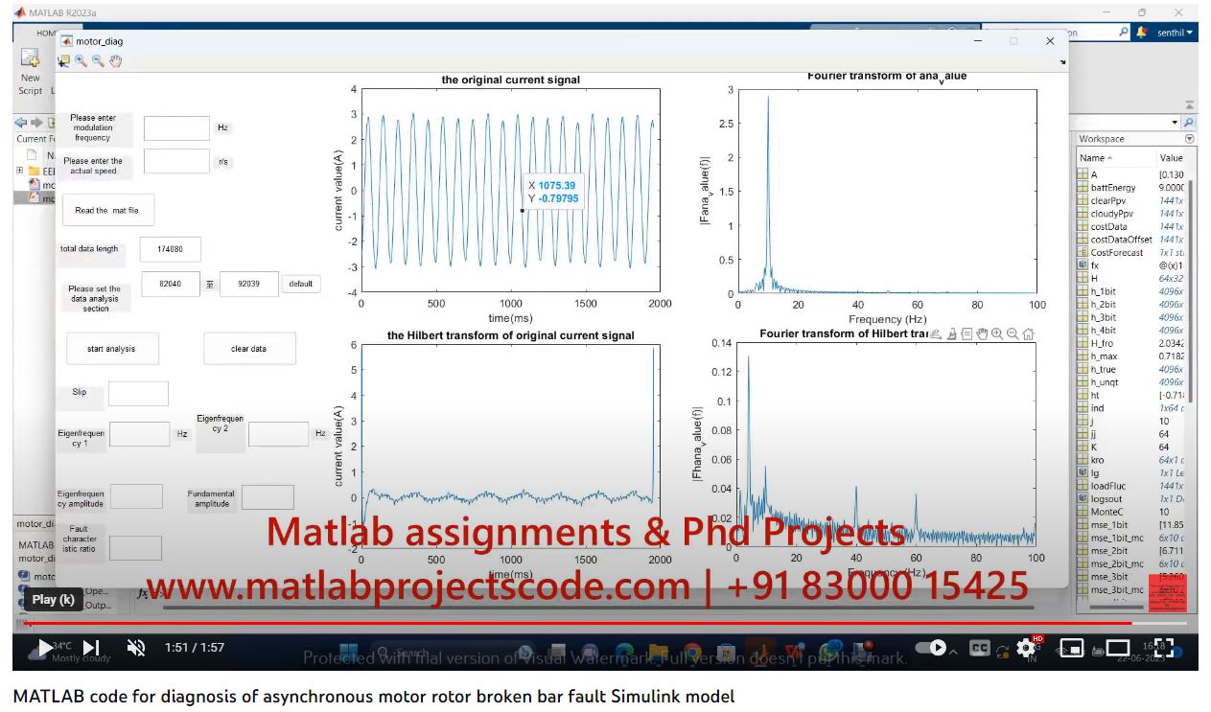Screen dimensions: 1211x712
Task: Toggle closed captions CC button
Action: 980,648
